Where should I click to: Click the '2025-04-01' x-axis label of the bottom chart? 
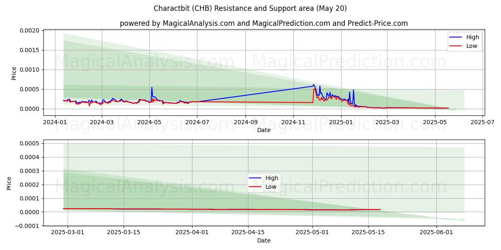tap(192, 232)
